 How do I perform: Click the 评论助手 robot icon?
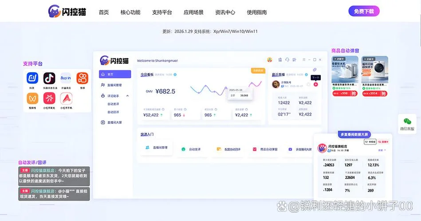(103, 96)
